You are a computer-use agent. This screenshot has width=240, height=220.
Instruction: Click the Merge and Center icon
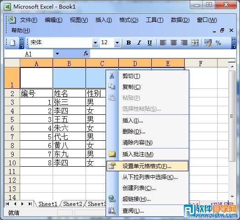tap(195, 43)
